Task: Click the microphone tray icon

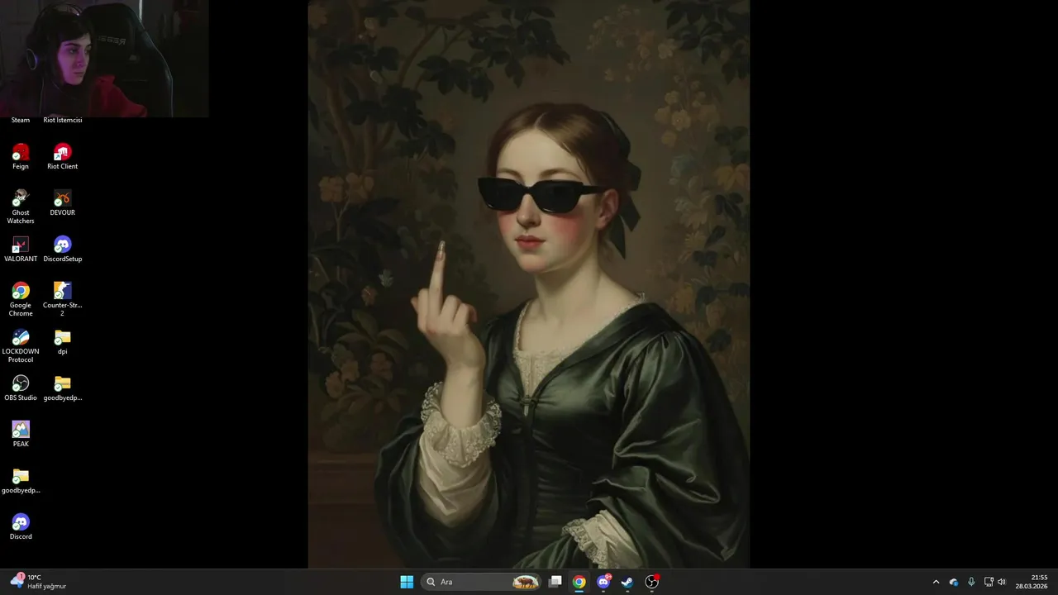Action: pos(971,582)
